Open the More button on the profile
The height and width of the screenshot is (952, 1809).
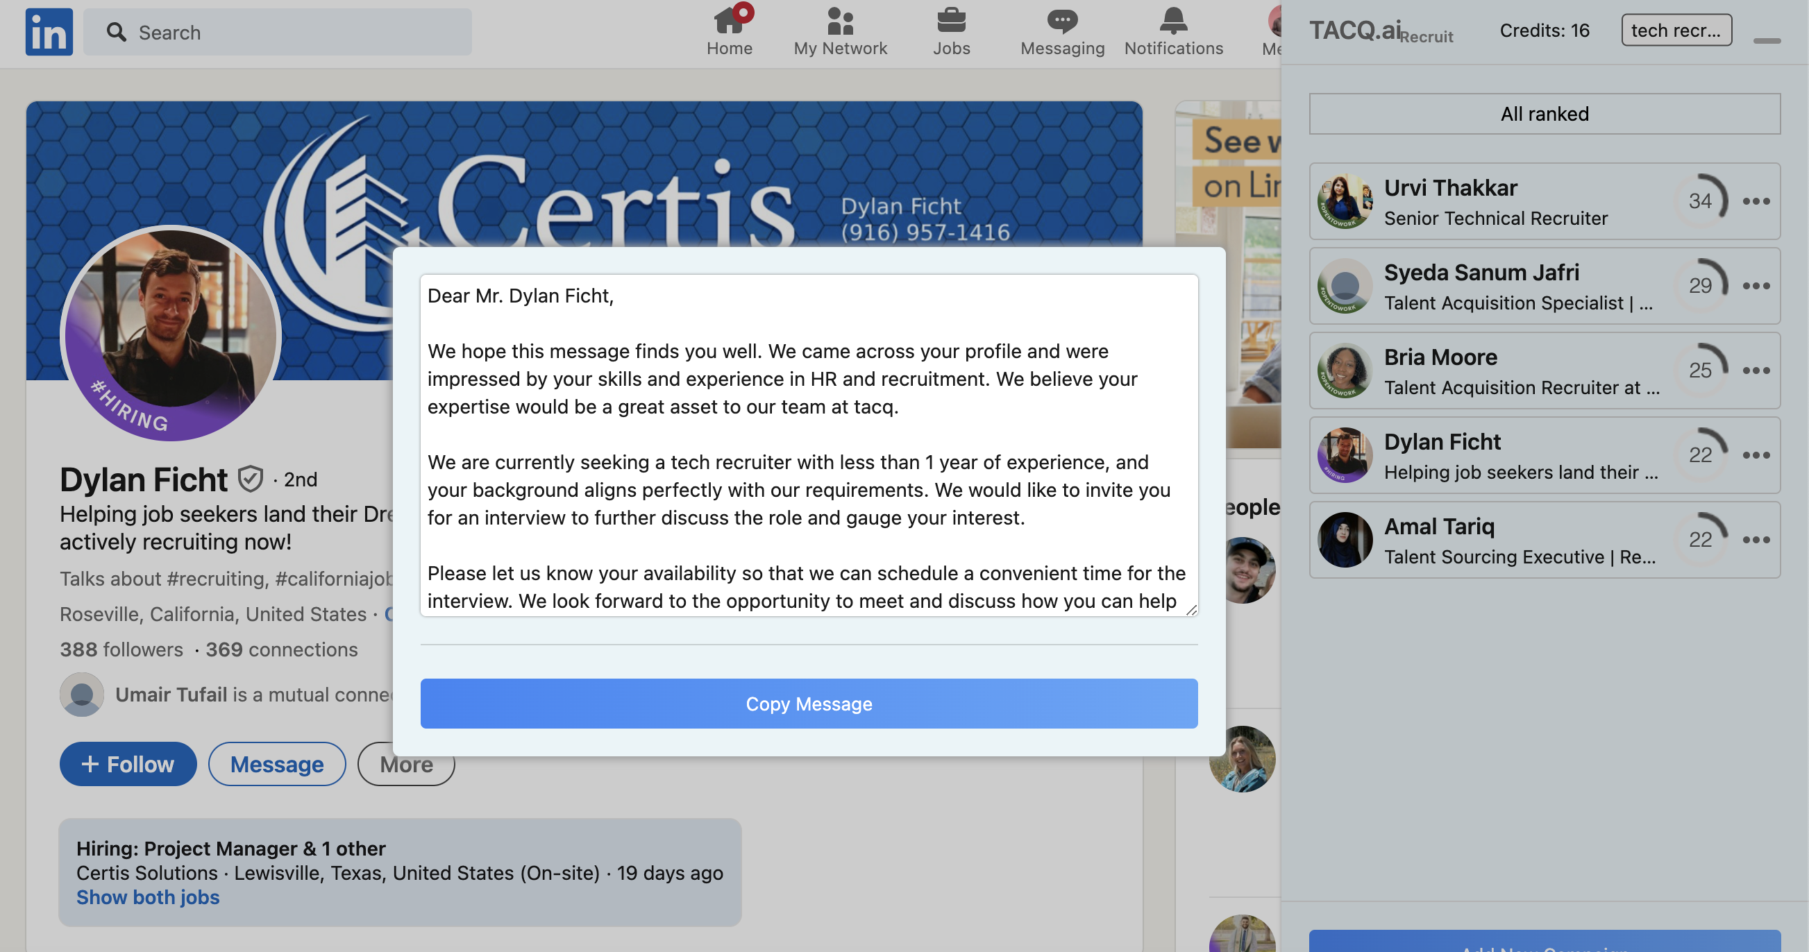pos(406,764)
